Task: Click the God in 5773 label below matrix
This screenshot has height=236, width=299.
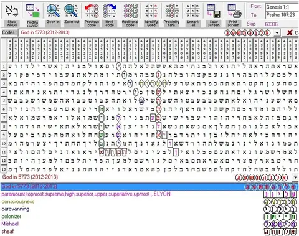Action: [x=31, y=177]
